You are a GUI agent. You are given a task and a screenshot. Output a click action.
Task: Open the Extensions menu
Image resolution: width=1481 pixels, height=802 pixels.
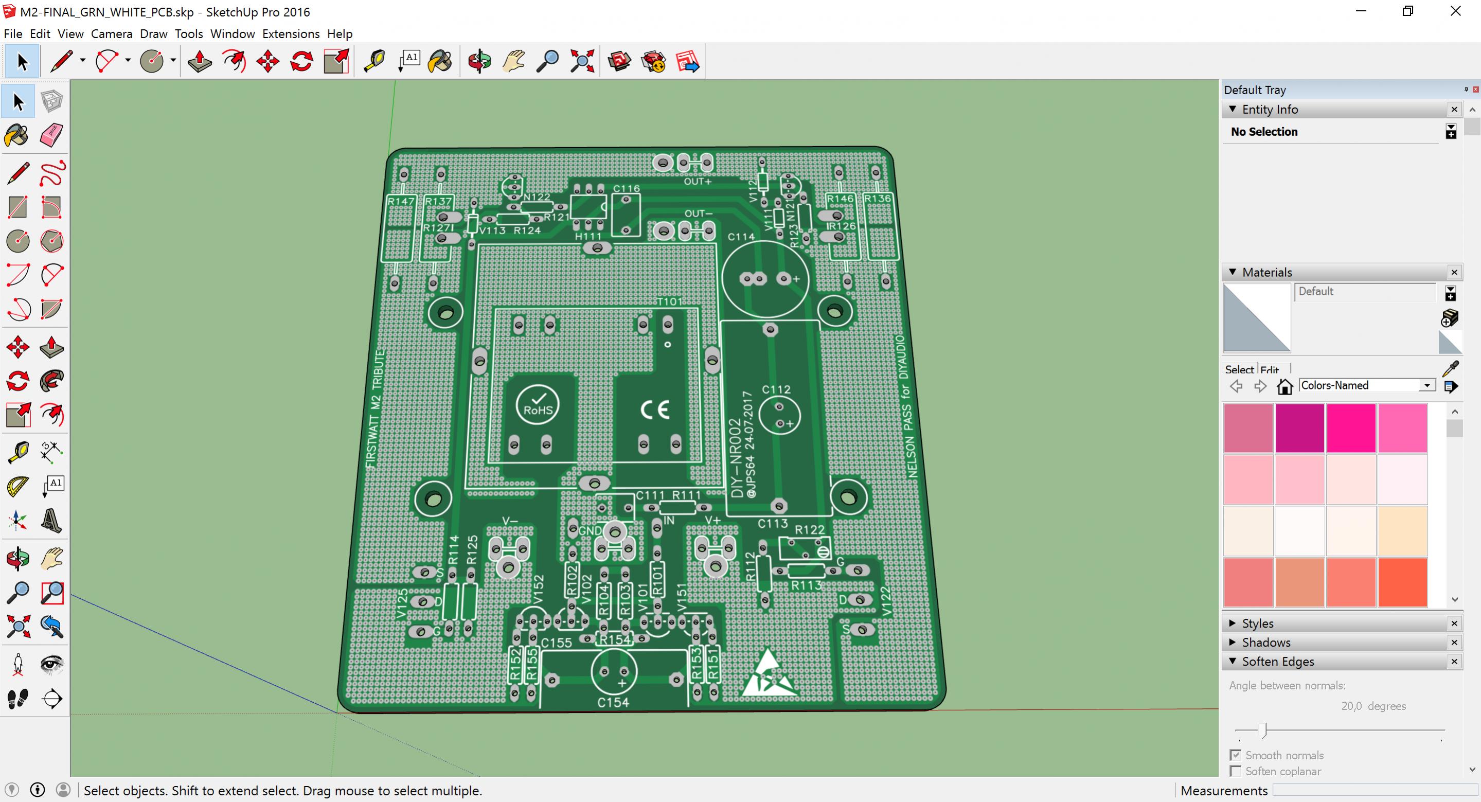(x=291, y=34)
